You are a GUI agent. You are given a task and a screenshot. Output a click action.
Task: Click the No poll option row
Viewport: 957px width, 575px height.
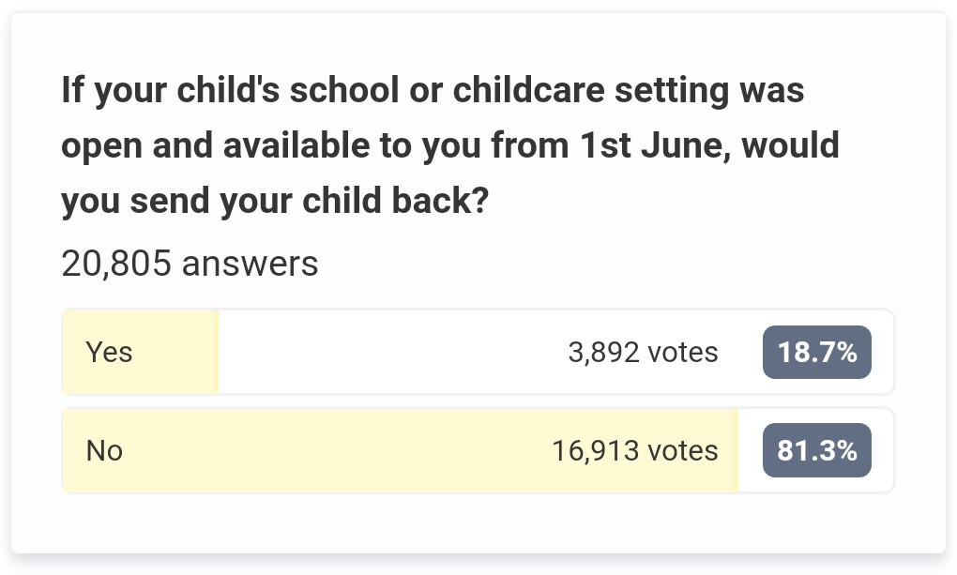[x=478, y=450]
